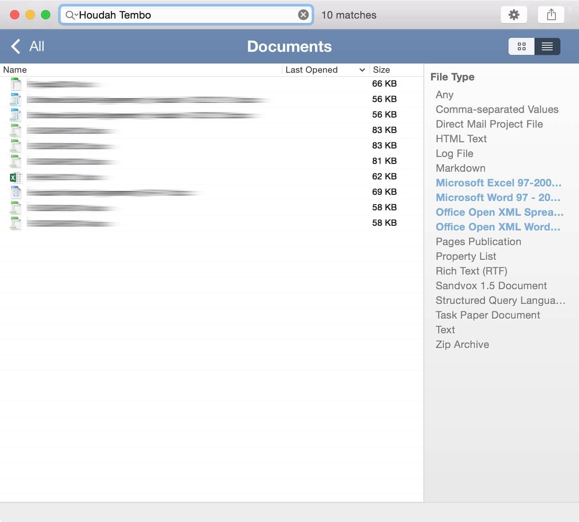Filter by Rich Text (RTF)

[471, 271]
